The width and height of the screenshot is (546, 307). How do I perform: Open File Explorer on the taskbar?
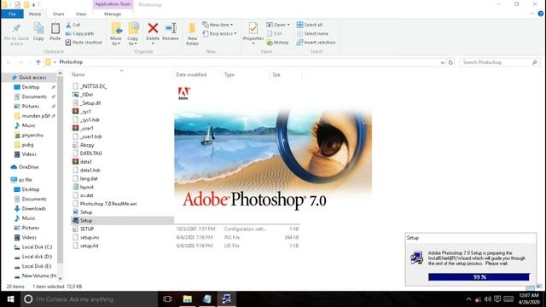pyautogui.click(x=188, y=299)
